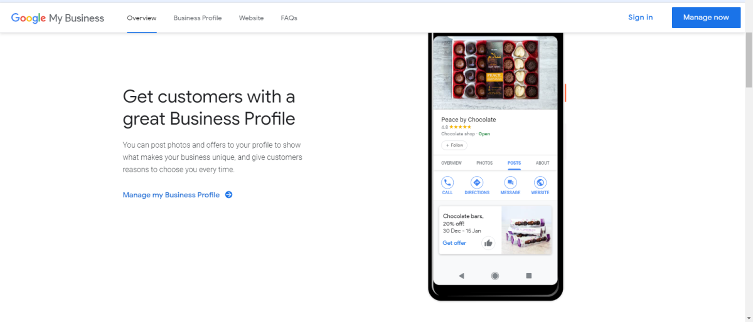This screenshot has height=322, width=753.
Task: Click the Google My Business logo
Action: pyautogui.click(x=58, y=18)
